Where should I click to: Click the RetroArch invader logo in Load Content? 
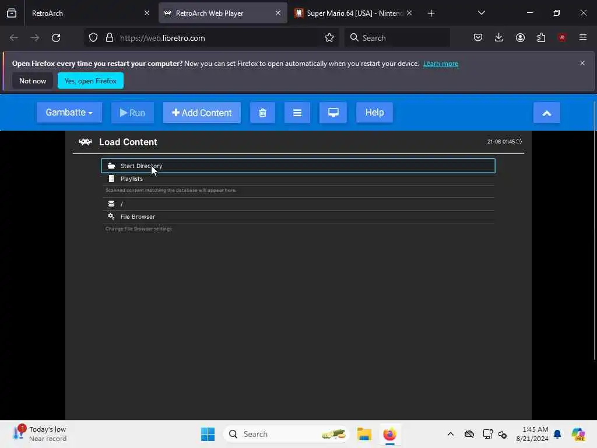pos(85,142)
